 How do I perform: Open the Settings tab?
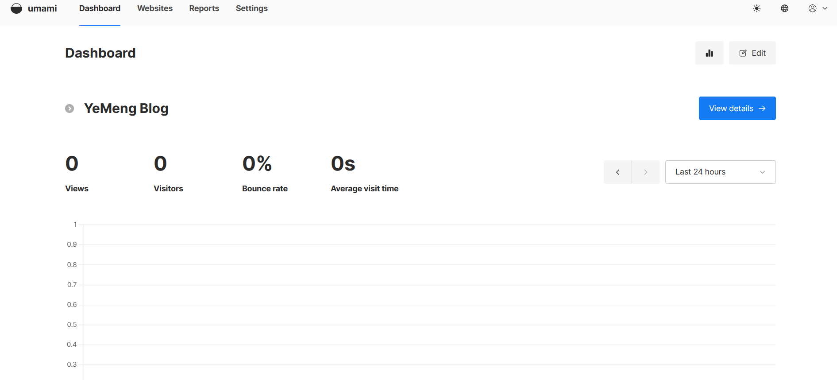click(x=251, y=8)
